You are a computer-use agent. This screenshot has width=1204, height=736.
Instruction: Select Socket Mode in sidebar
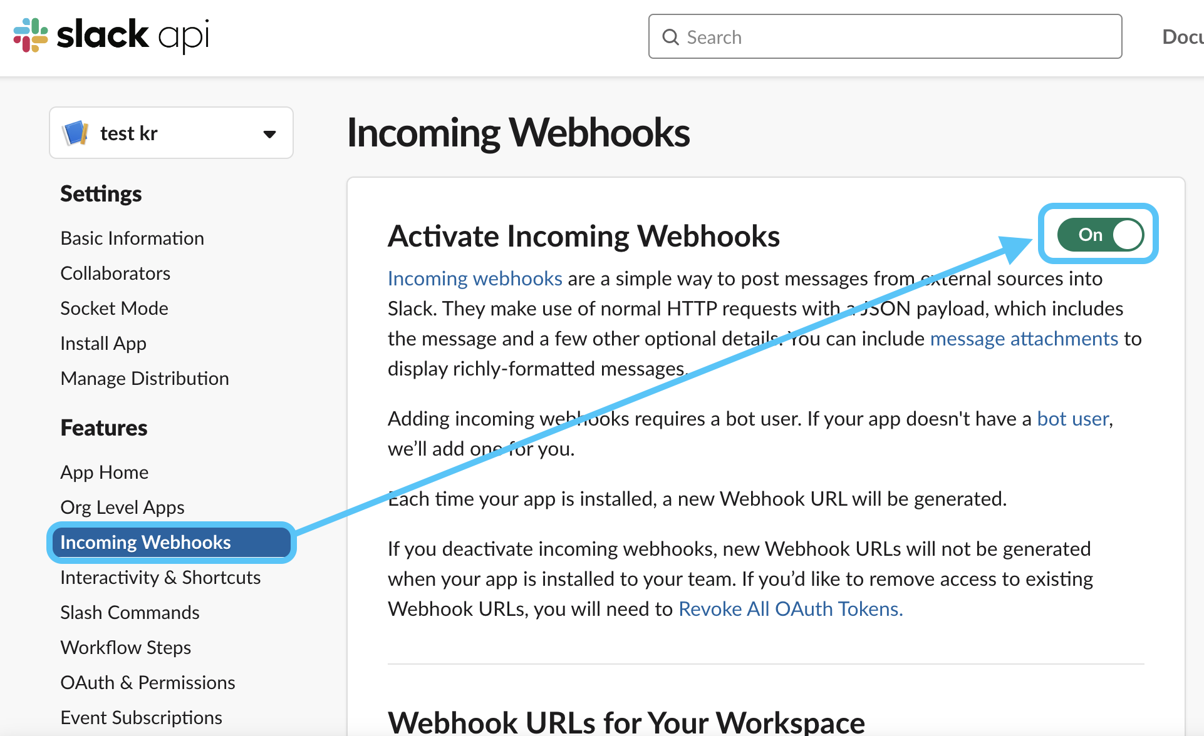(114, 309)
